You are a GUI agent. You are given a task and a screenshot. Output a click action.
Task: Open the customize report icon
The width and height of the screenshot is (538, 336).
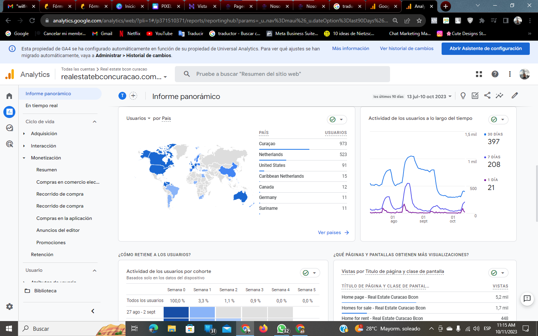(475, 96)
